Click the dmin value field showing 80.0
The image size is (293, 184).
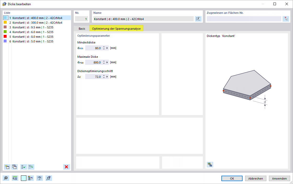tap(94, 48)
